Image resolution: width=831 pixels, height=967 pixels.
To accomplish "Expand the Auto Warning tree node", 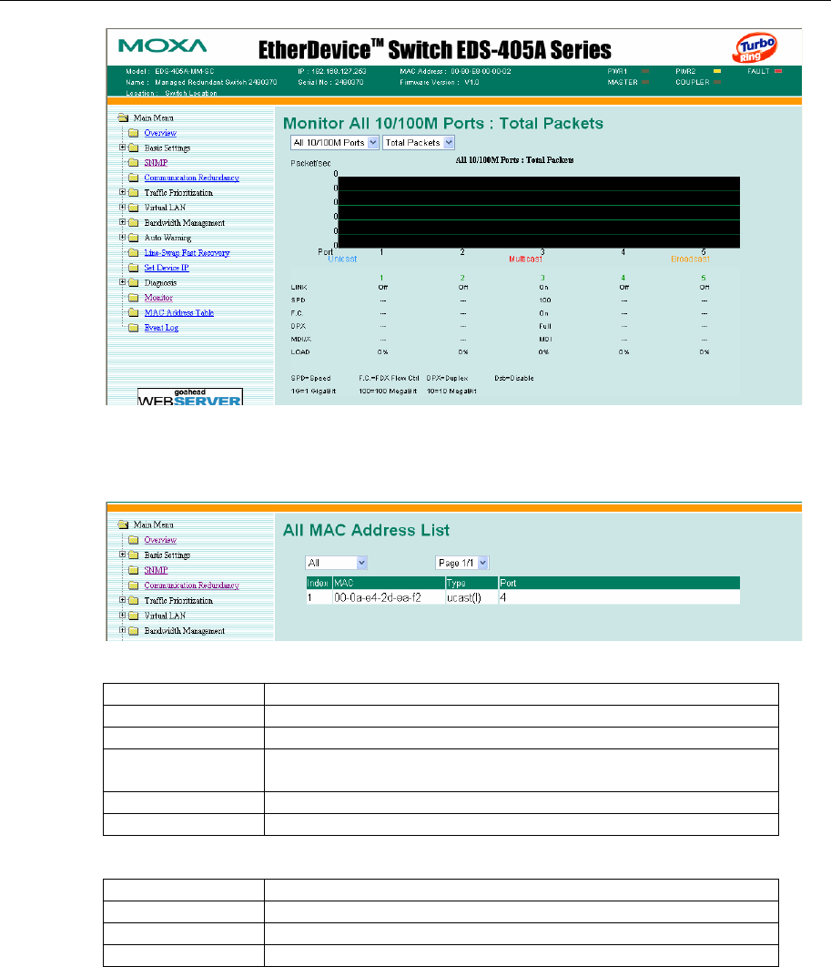I will (x=122, y=237).
